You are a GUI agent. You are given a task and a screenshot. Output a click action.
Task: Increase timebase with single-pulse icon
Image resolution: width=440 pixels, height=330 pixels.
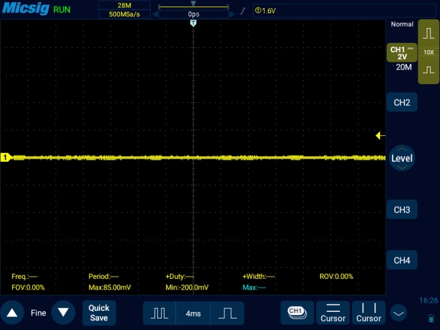click(227, 313)
